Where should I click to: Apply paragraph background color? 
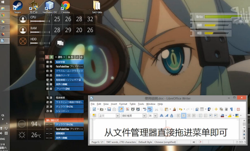tap(237, 116)
